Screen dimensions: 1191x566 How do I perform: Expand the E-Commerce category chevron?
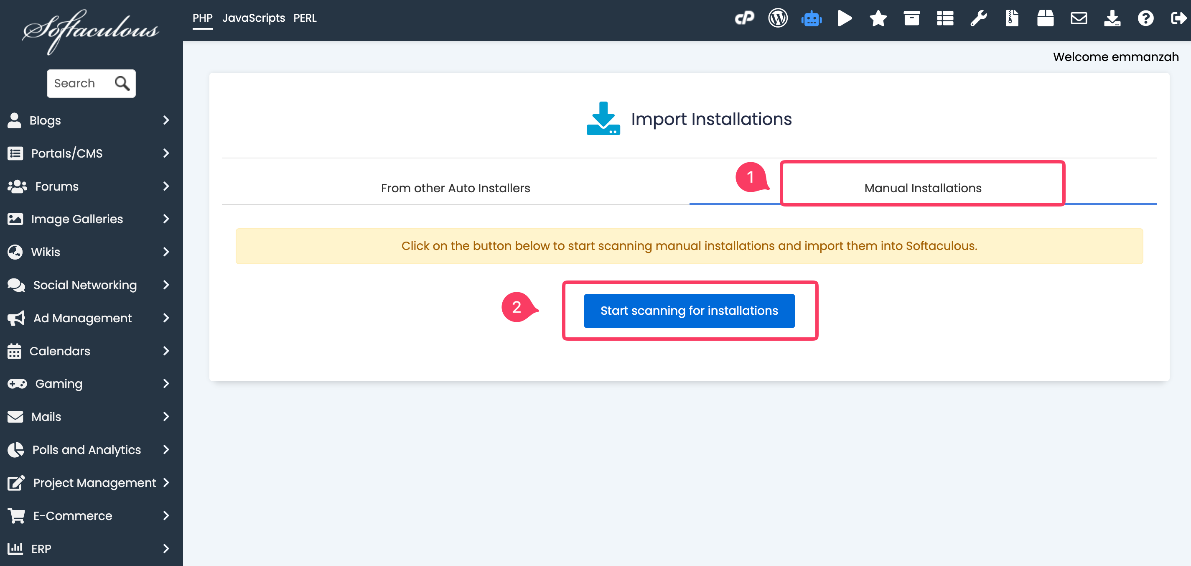pos(166,515)
